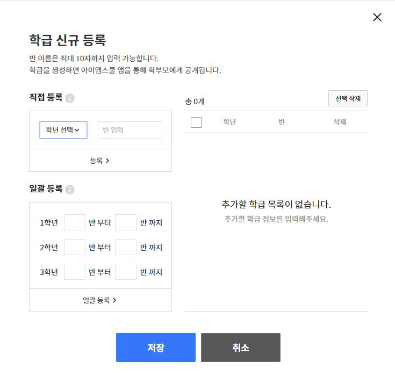Click the 추가할 학급 목록이 없습니다 message
395x391 pixels.
click(276, 204)
